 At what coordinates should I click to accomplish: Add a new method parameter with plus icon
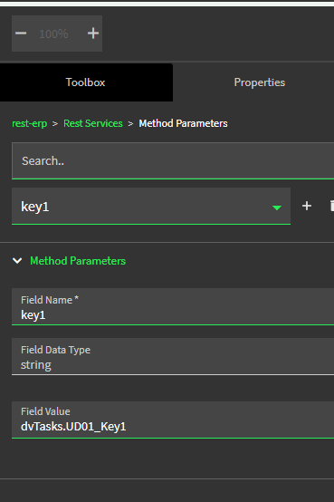307,206
